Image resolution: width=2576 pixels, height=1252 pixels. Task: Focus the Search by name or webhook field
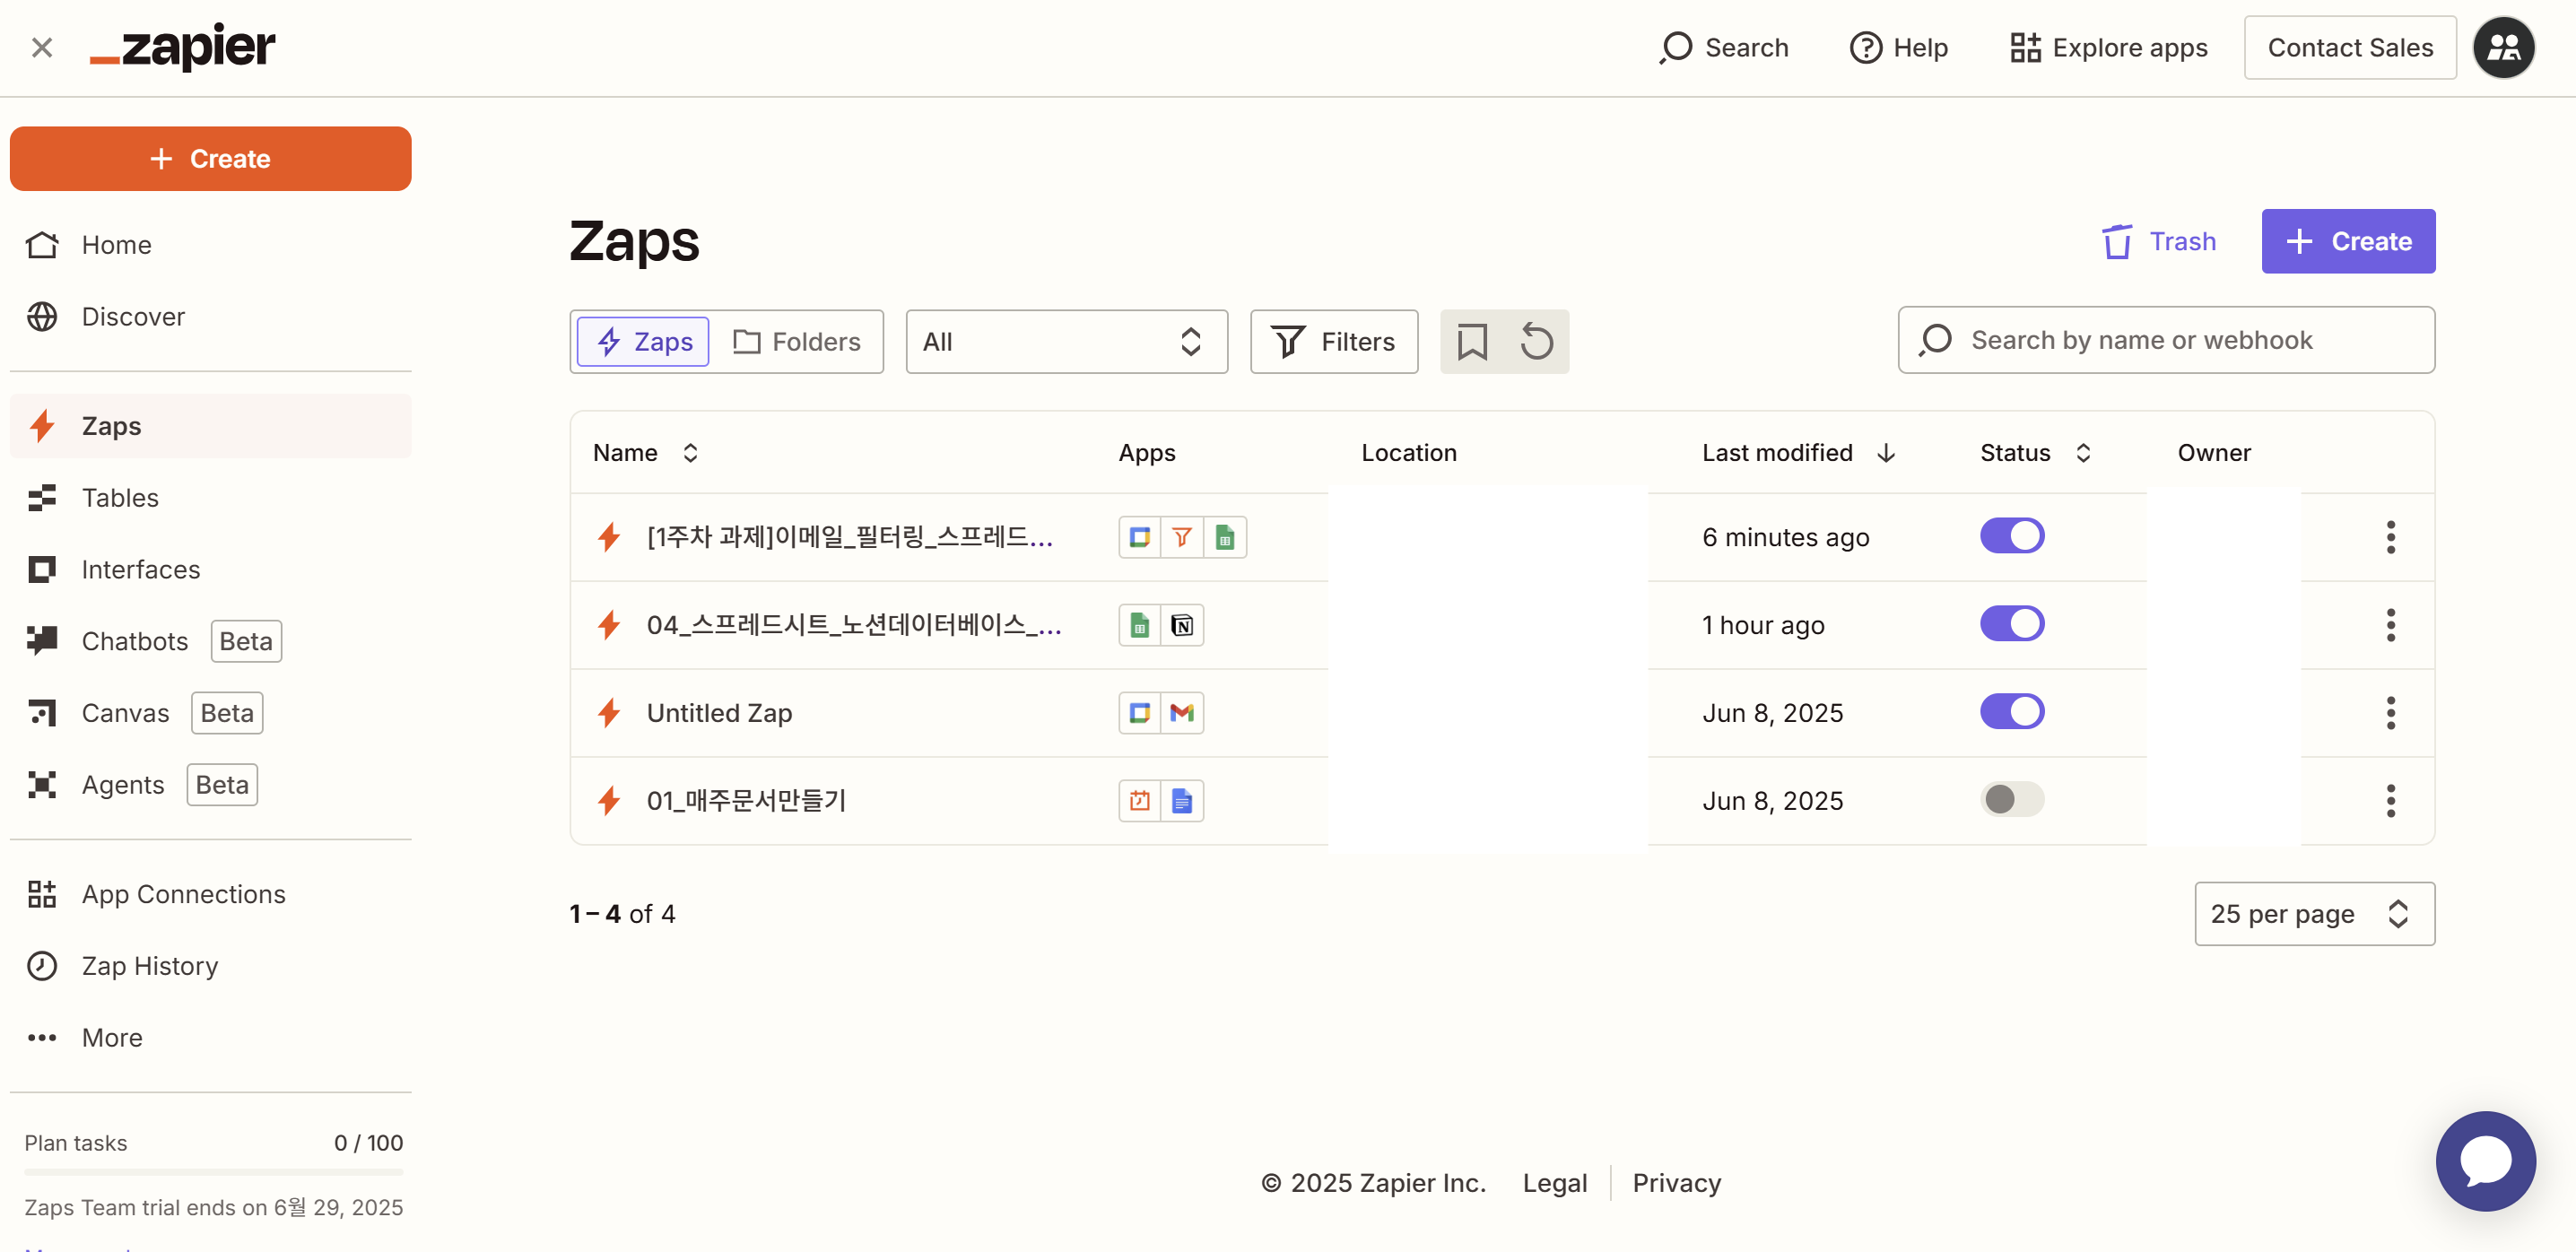point(2166,340)
